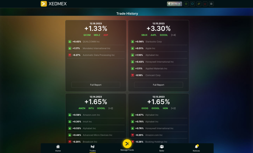Click GOOGL ticker in 12.15.2023 card
The height and width of the screenshot is (153, 253).
(164, 35)
